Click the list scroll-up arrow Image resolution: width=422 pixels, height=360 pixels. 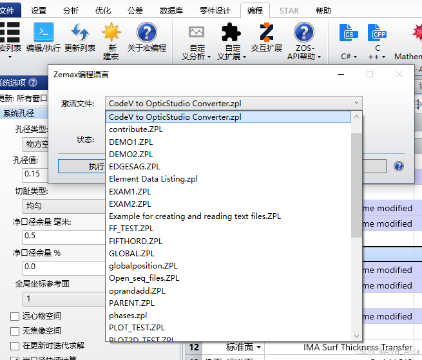pyautogui.click(x=356, y=117)
